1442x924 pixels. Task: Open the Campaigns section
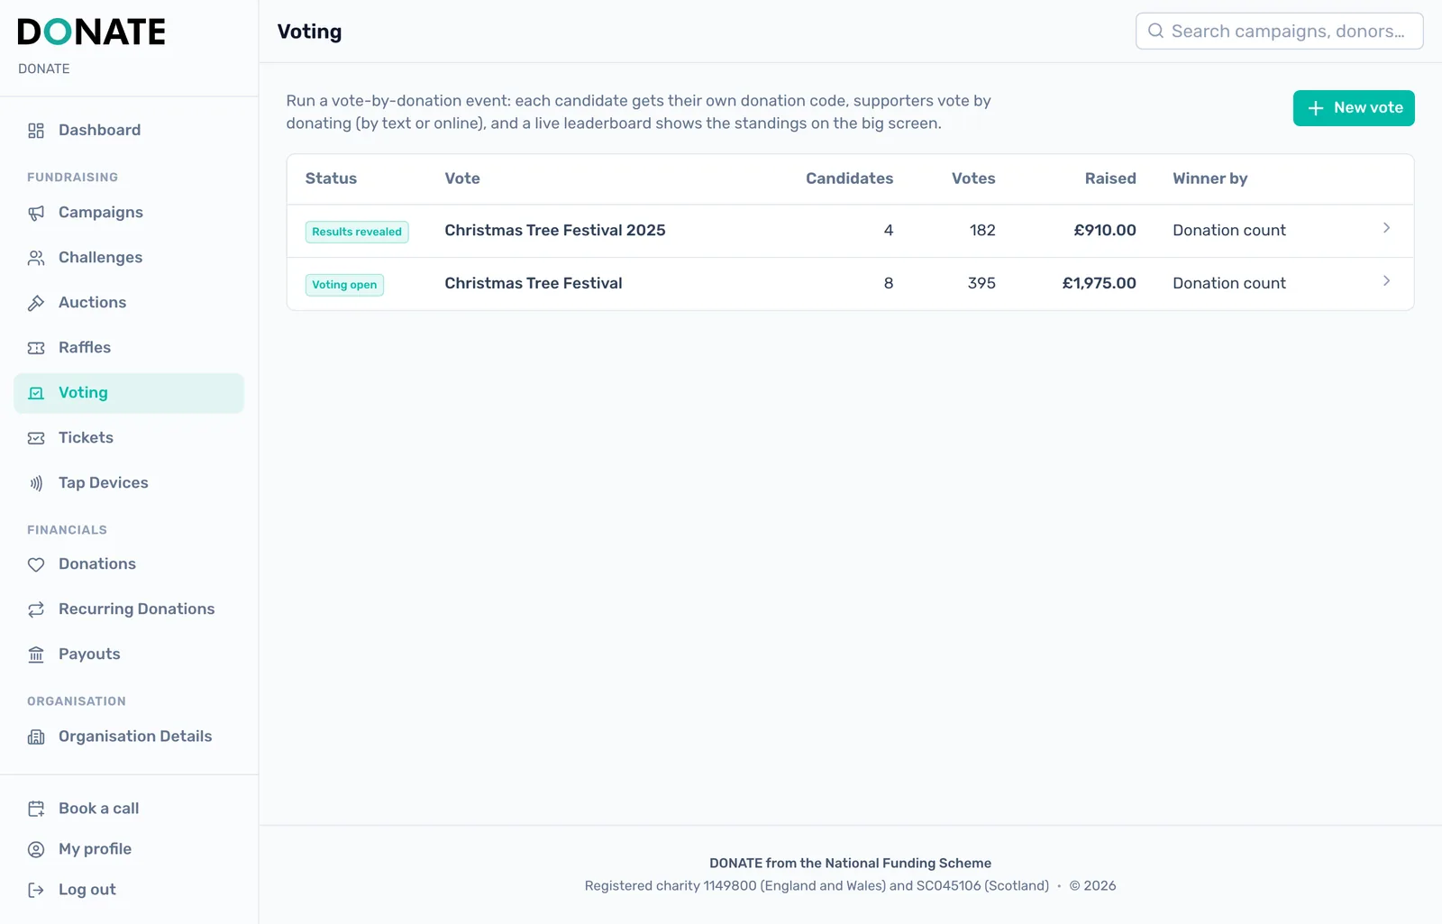point(129,213)
